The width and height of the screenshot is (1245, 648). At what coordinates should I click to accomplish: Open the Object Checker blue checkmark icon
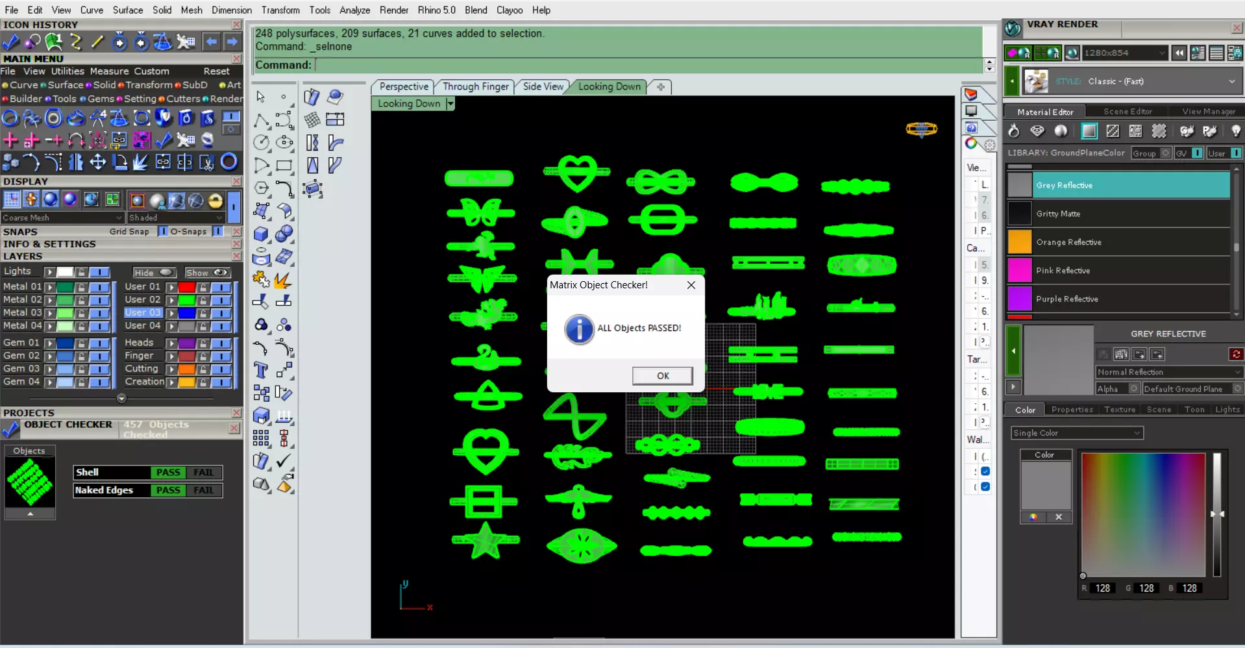point(10,429)
